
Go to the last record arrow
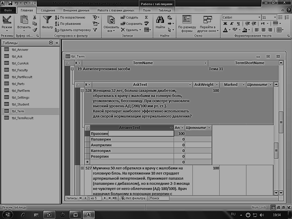(110, 198)
